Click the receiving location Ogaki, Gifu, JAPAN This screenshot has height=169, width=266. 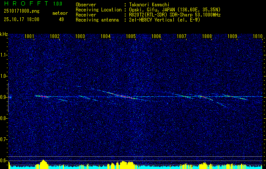coord(175,10)
